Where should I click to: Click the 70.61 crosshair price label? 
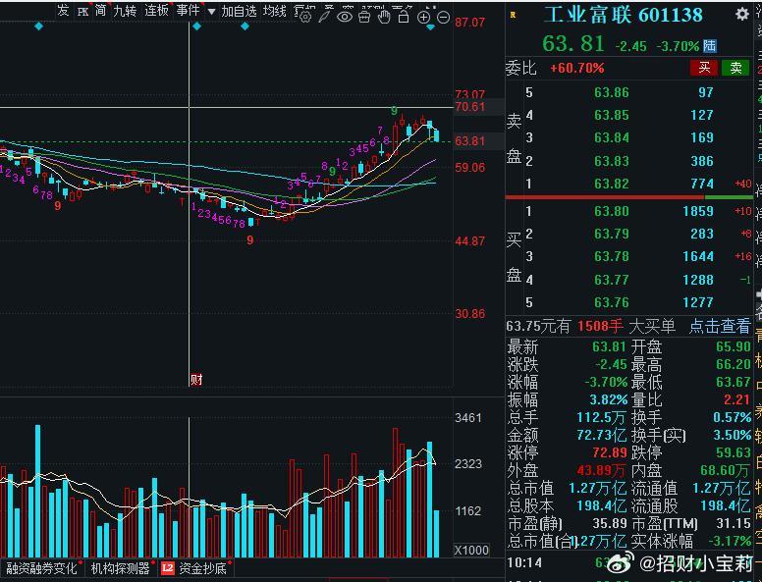470,107
